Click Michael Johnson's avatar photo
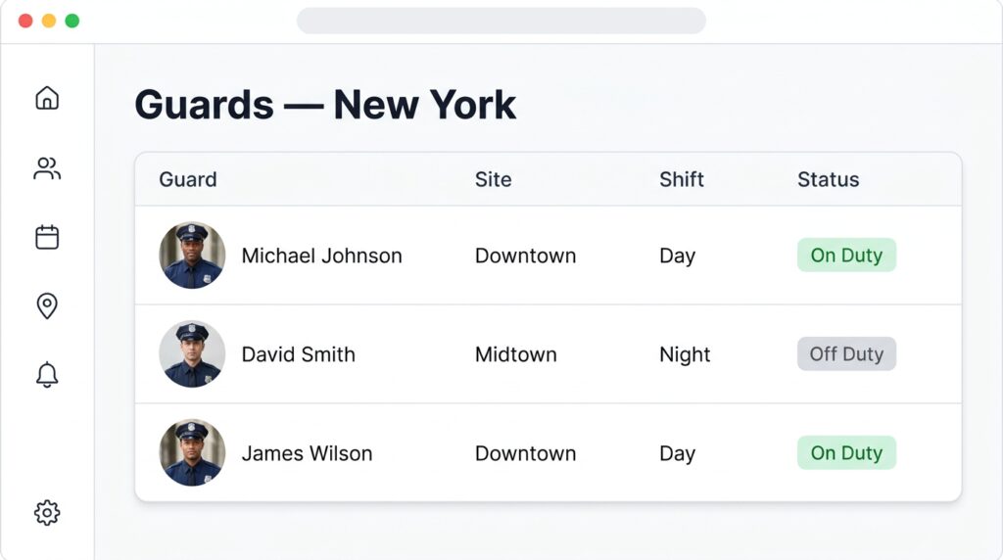 point(192,256)
